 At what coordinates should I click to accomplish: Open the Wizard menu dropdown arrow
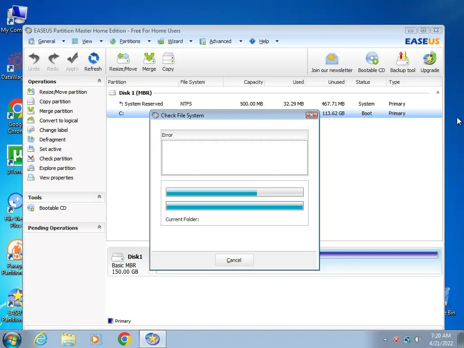(x=191, y=41)
